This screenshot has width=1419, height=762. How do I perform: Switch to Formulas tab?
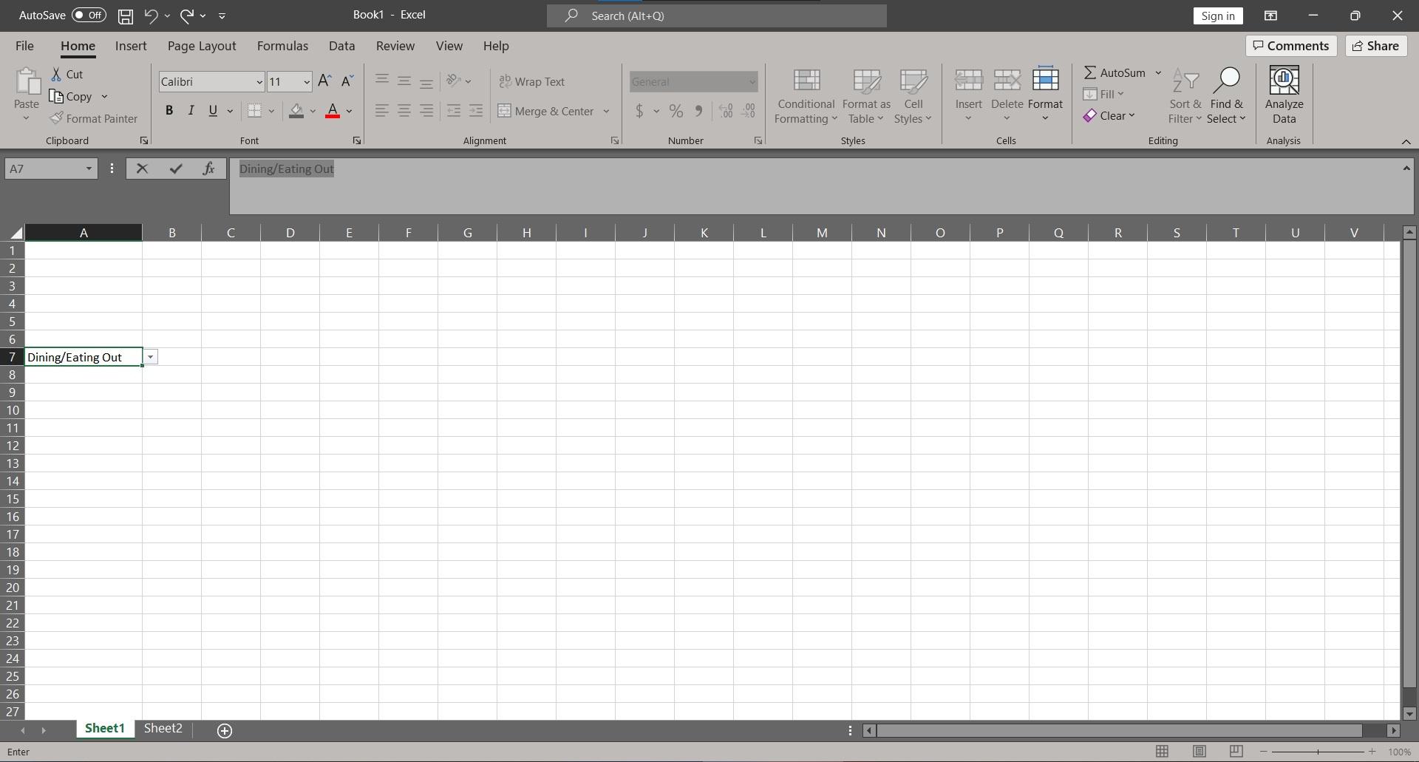coord(282,46)
